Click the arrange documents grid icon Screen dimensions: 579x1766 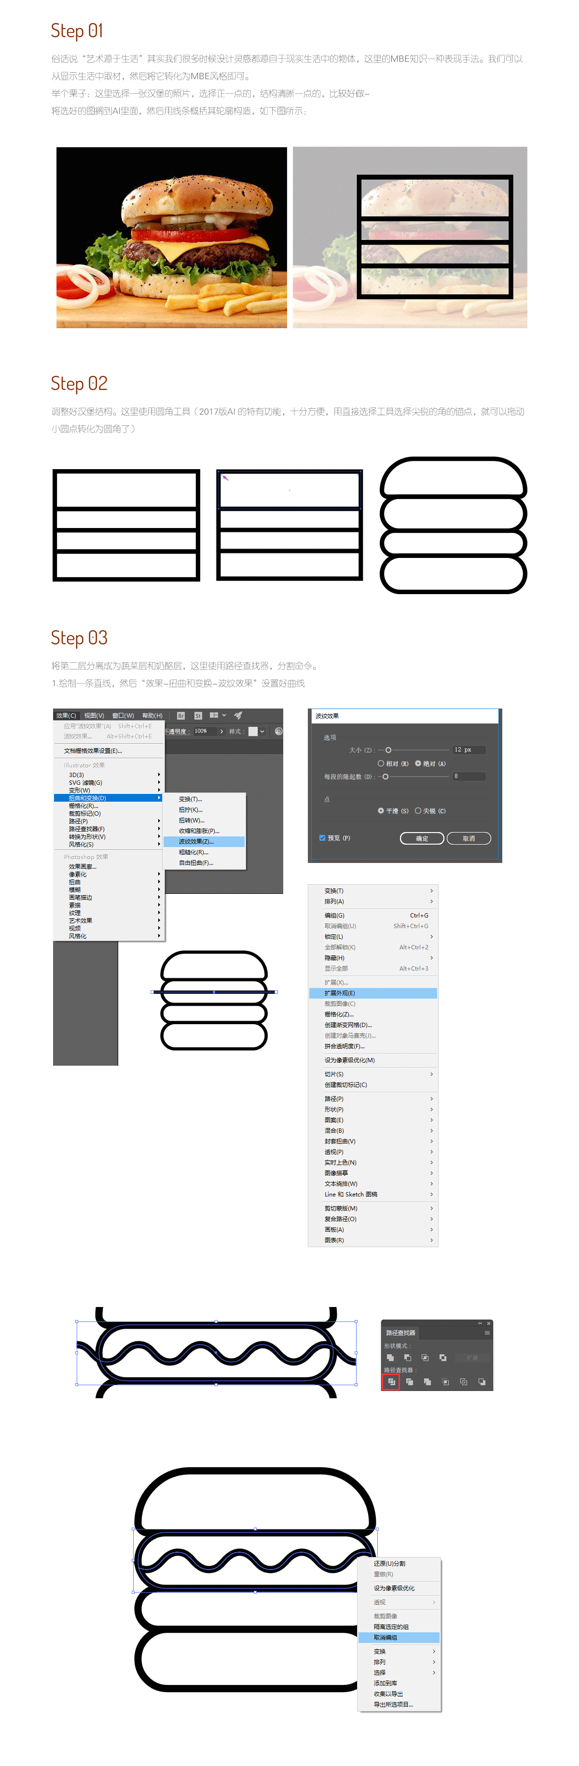pos(214,715)
